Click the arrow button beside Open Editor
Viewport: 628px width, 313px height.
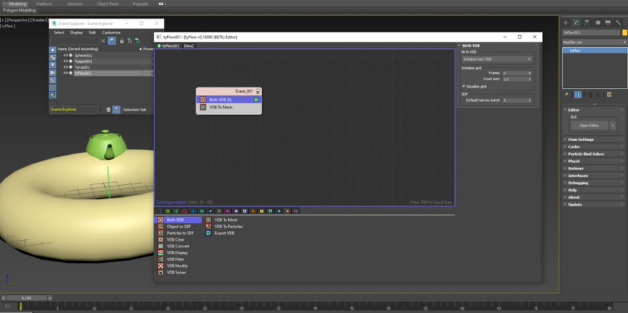[x=612, y=125]
